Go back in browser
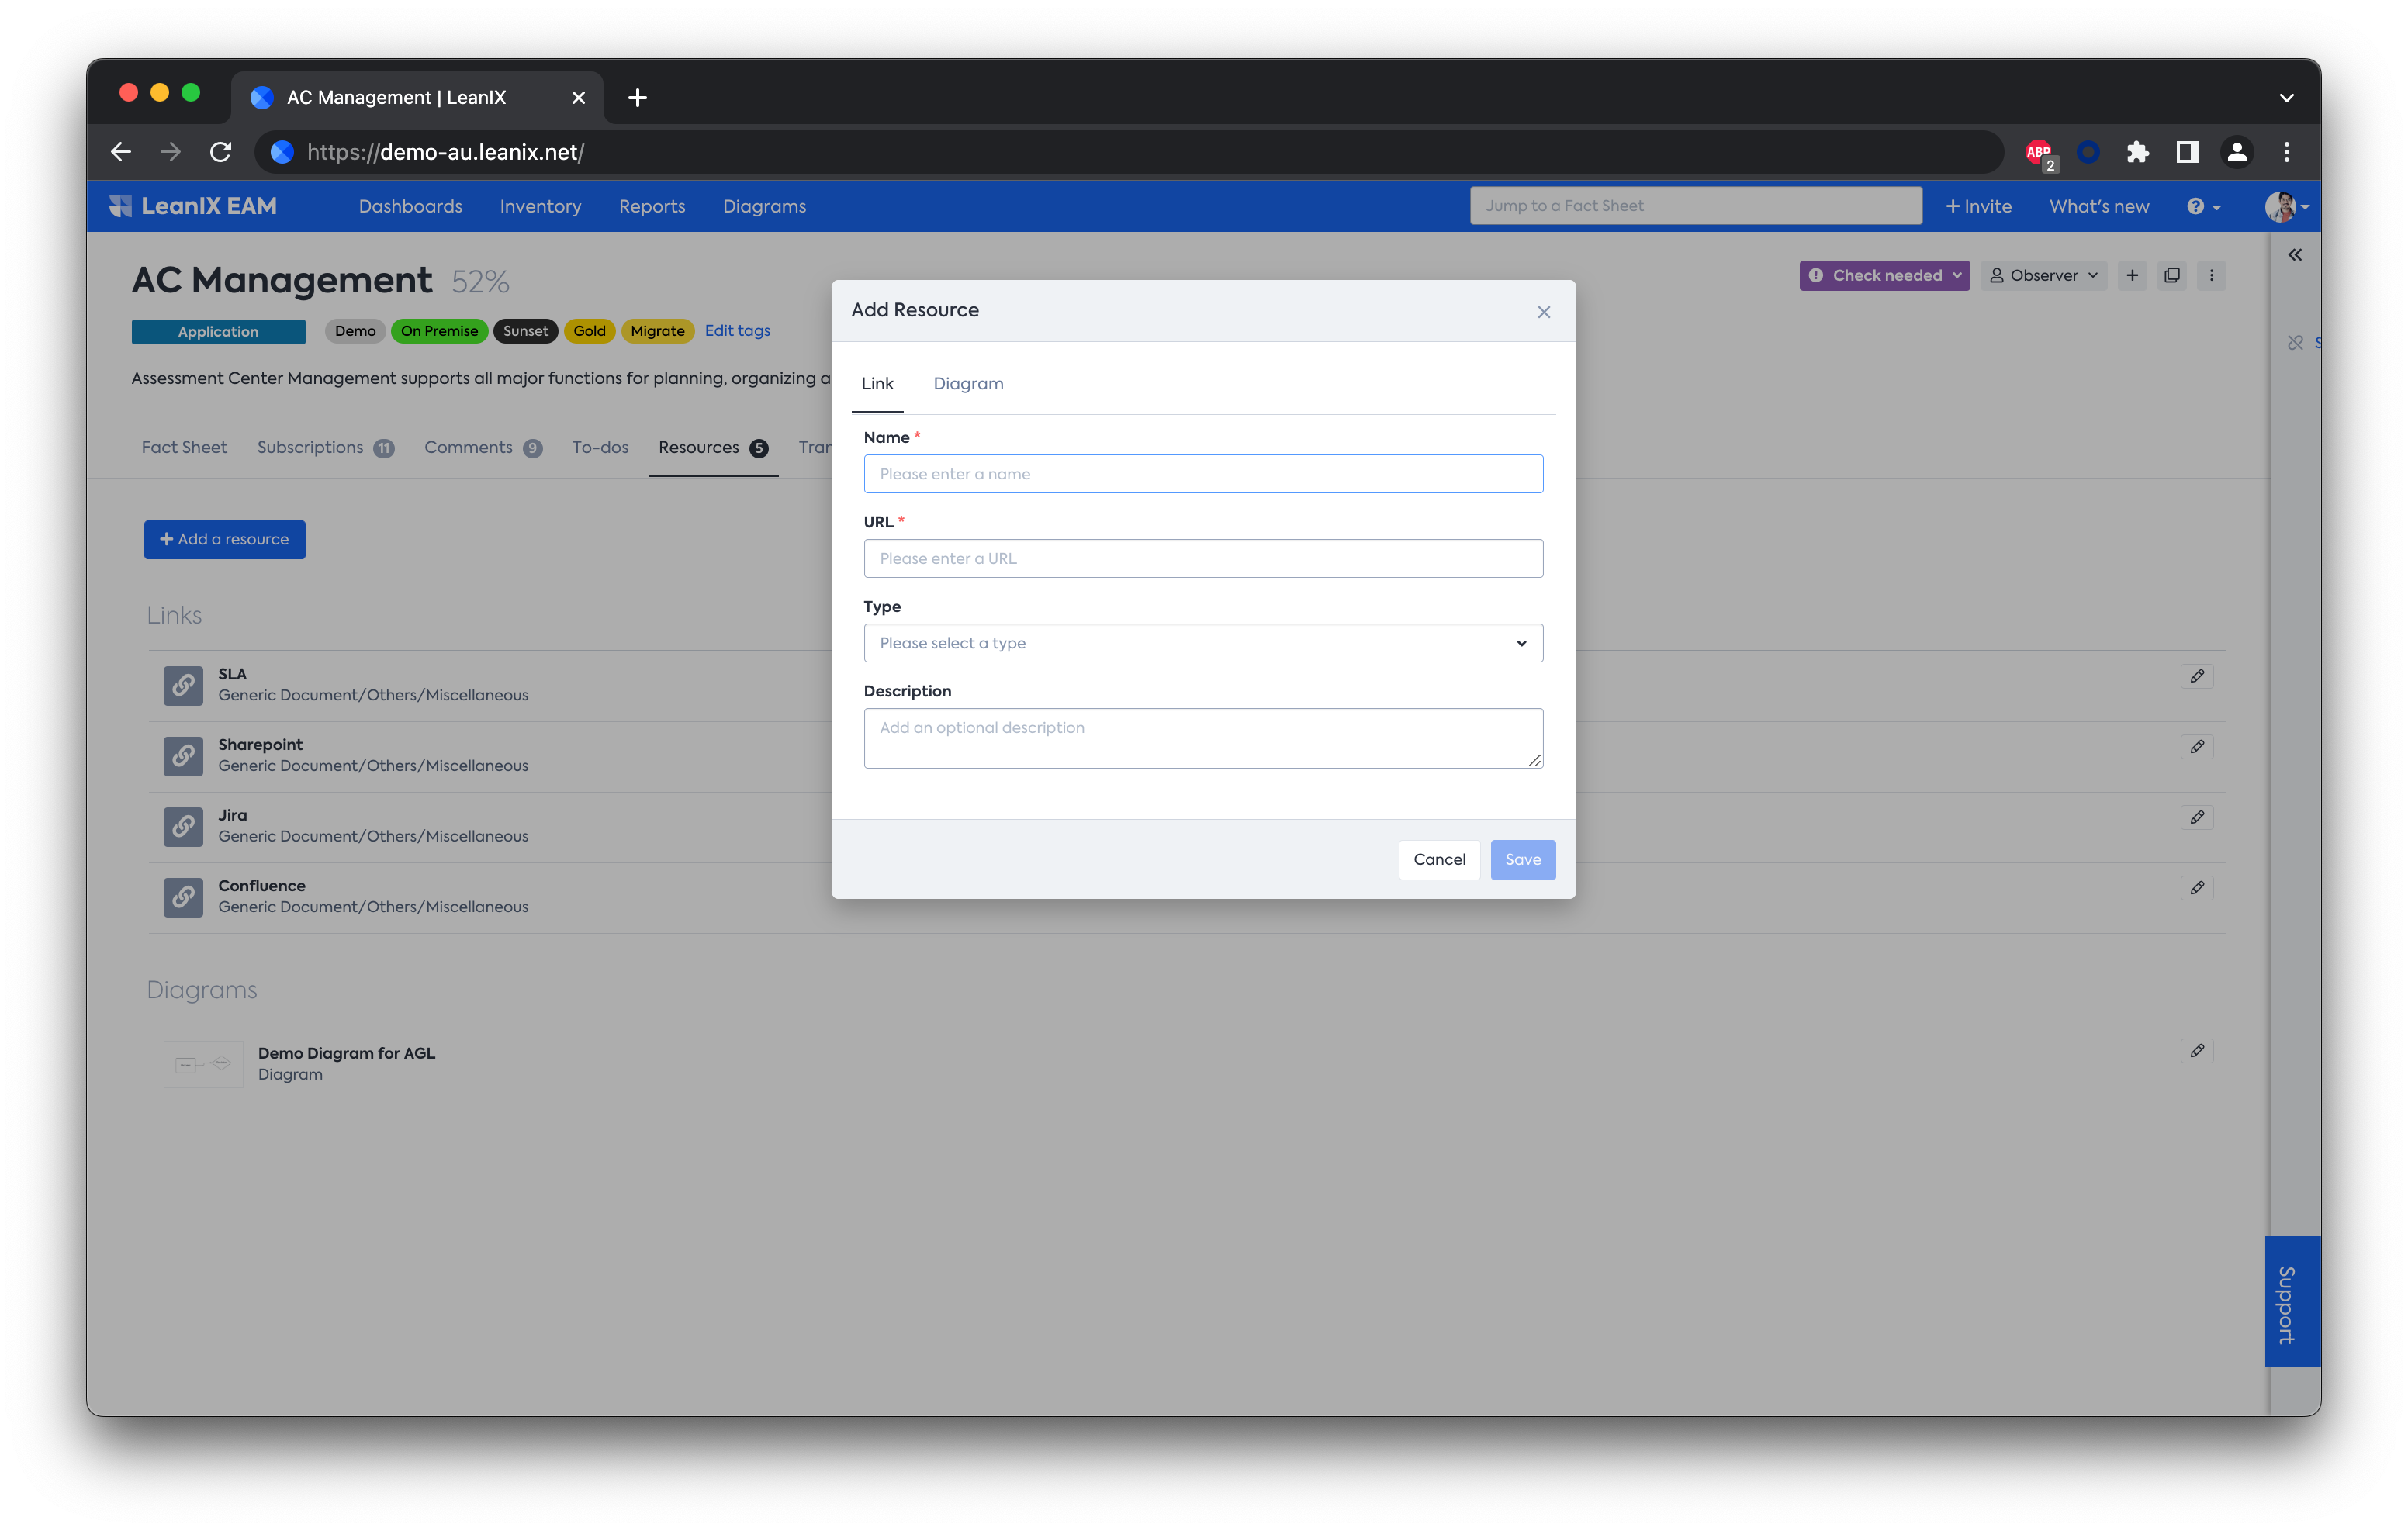This screenshot has width=2408, height=1531. coord(121,152)
